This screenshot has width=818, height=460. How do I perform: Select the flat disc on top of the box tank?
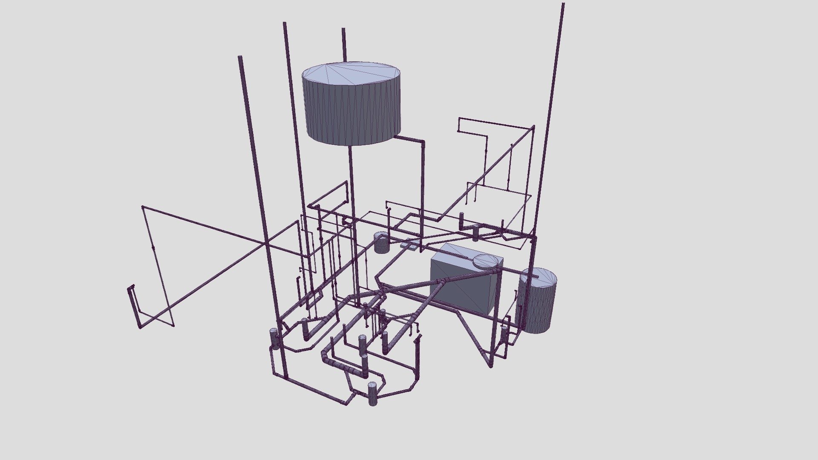(x=486, y=261)
